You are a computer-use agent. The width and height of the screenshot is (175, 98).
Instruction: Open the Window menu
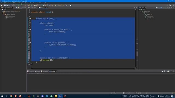click(x=41, y=3)
